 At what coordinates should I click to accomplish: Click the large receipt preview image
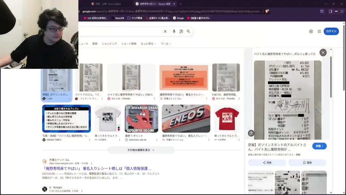[288, 100]
